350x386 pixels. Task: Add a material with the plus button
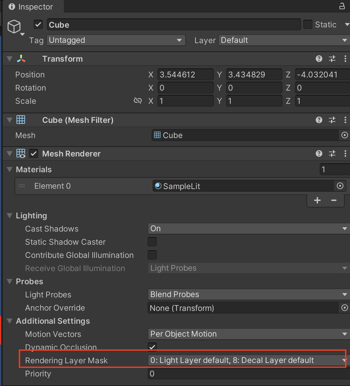click(x=317, y=200)
